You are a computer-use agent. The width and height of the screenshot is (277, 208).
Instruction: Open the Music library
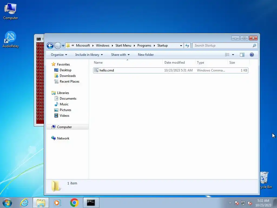[64, 104]
